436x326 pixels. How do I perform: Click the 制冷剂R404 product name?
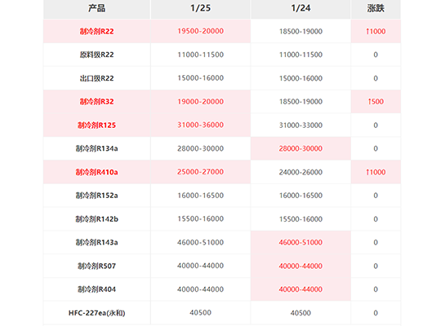97,289
